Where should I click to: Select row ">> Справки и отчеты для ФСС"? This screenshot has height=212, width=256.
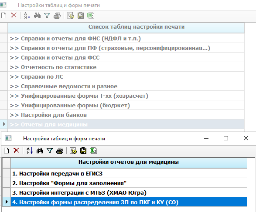pos(126,57)
